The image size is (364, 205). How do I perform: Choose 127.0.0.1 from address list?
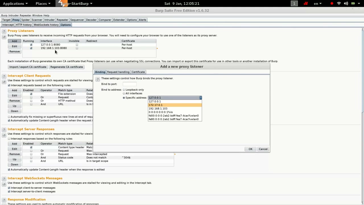(x=175, y=101)
